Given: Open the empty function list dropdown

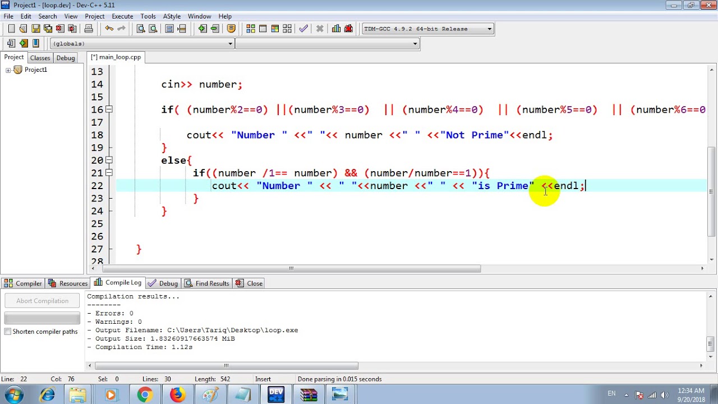Looking at the screenshot, I should pyautogui.click(x=327, y=44).
